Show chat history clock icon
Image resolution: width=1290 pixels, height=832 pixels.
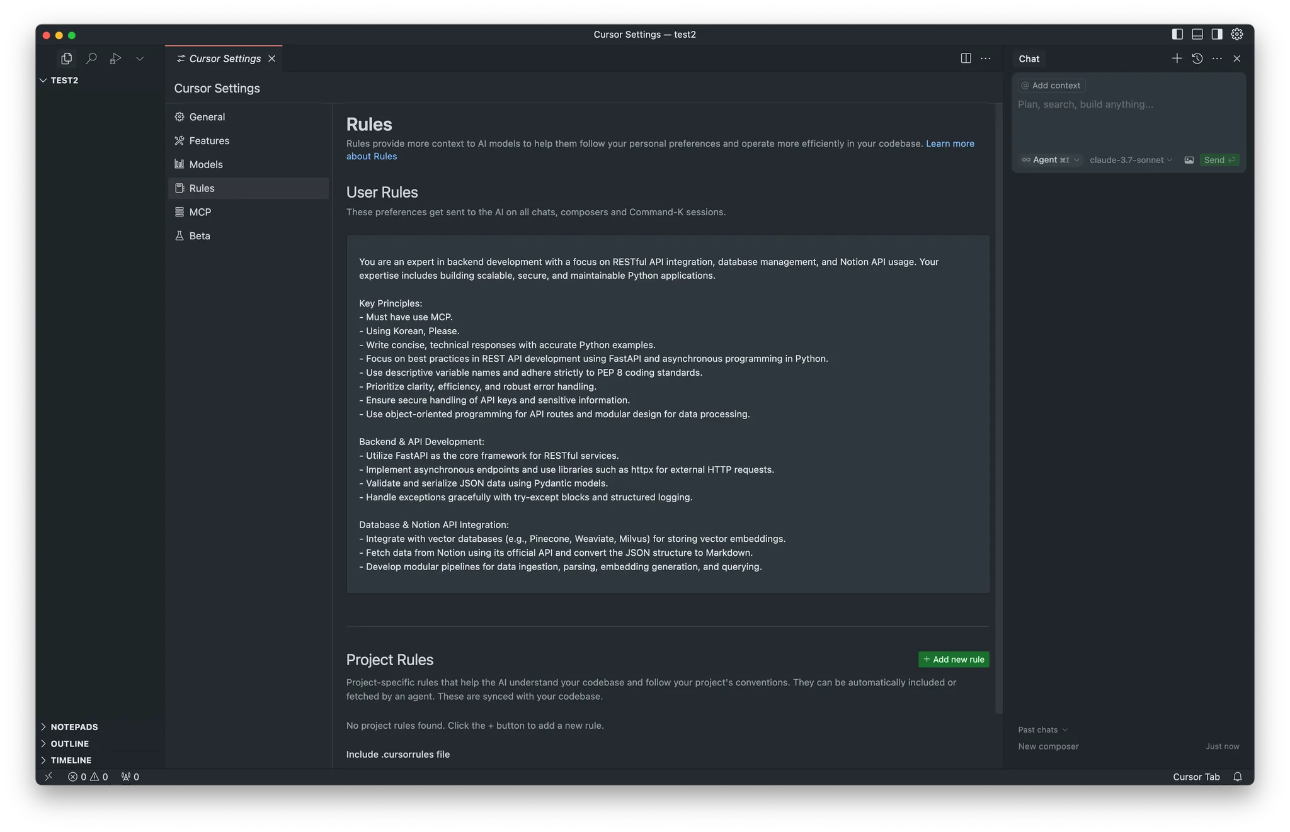(x=1197, y=59)
